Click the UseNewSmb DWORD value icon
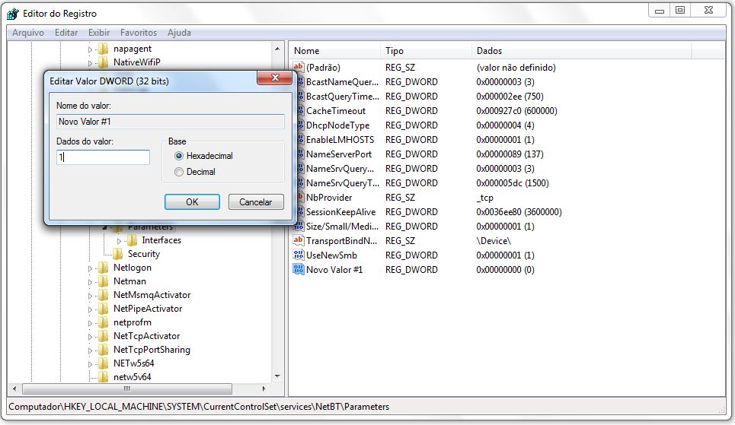Image resolution: width=735 pixels, height=425 pixels. tap(298, 255)
